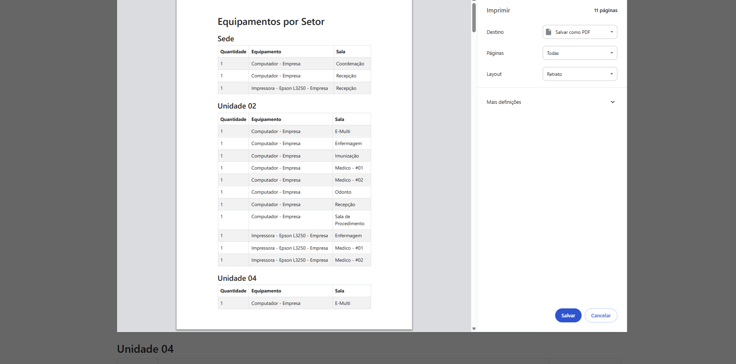Click the chevron next to Mais definições
The image size is (736, 364).
point(612,102)
